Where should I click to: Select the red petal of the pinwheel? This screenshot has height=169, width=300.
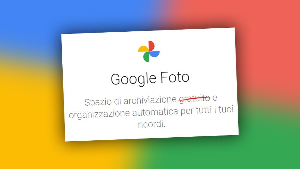(x=152, y=46)
